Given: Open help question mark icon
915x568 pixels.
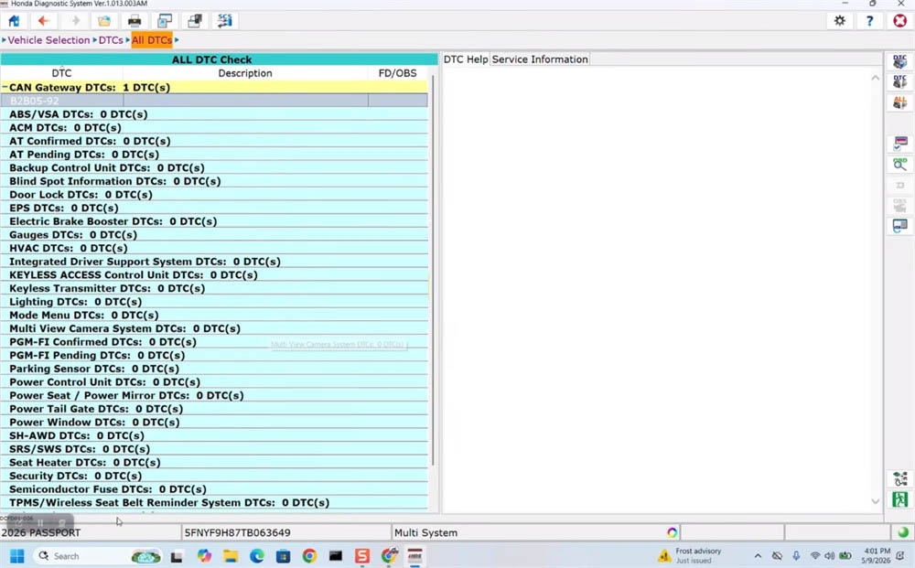Looking at the screenshot, I should (869, 21).
